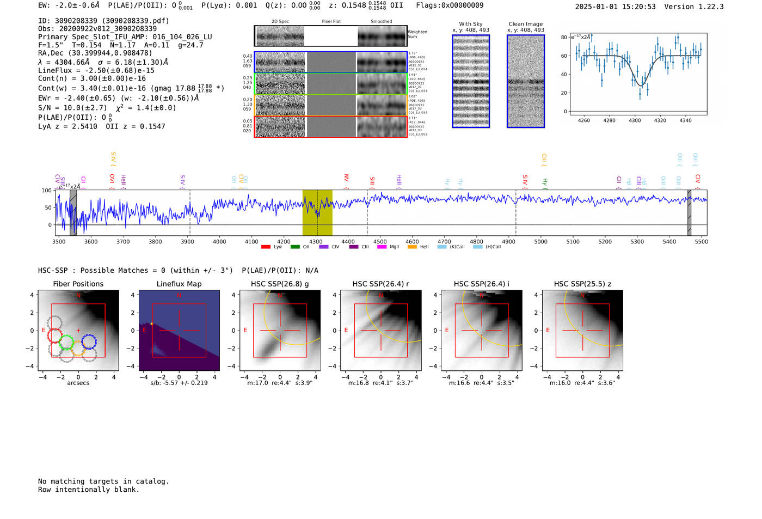Open the Fiber Positions panel
The height and width of the screenshot is (519, 762).
pos(78,331)
